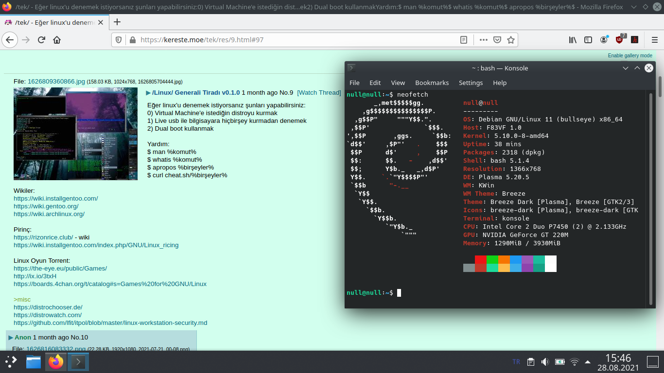Click post number No.10

79,337
